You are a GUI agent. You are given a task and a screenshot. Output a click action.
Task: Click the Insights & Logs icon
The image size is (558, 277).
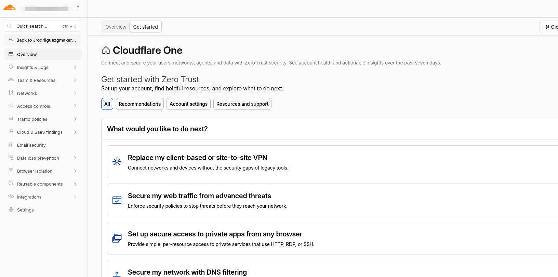[x=11, y=67]
